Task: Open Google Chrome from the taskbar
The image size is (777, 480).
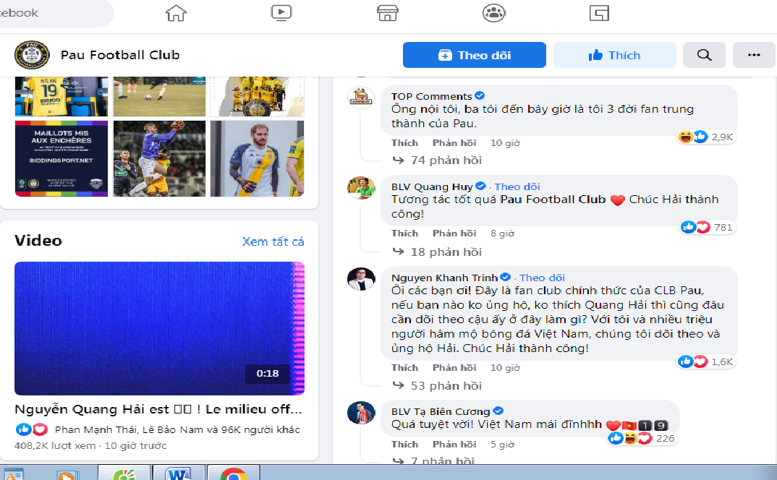Action: pos(233,475)
